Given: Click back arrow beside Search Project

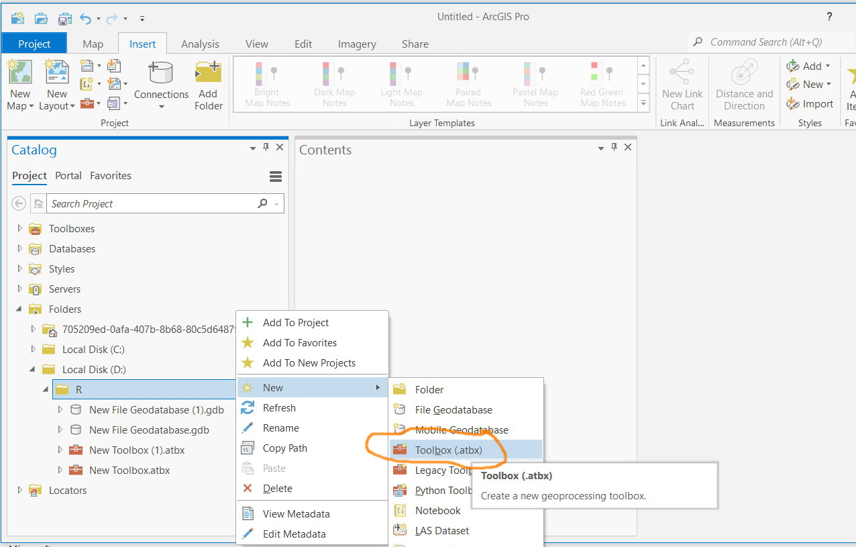Looking at the screenshot, I should pyautogui.click(x=19, y=203).
